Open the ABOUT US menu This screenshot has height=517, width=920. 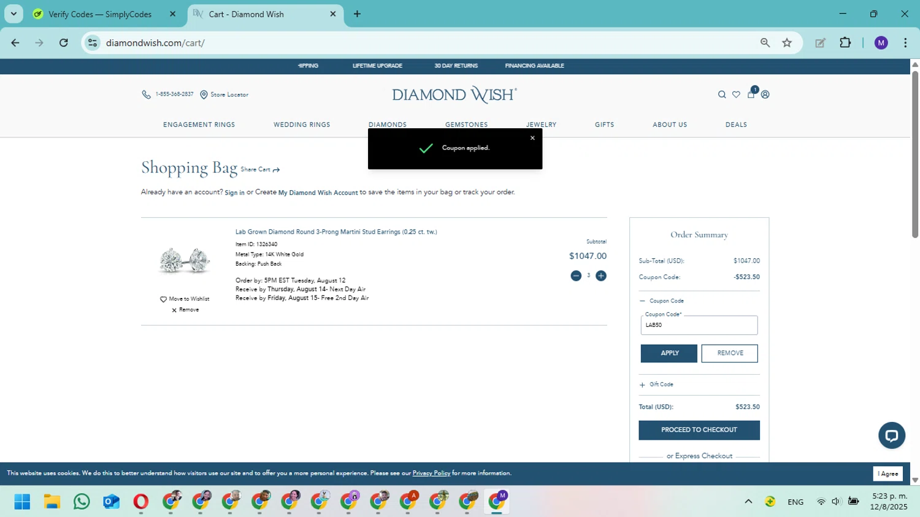point(670,124)
